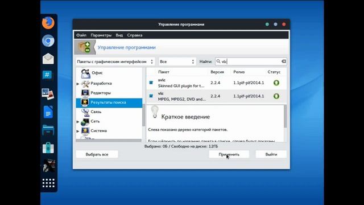Click the Связь category icon

point(85,112)
